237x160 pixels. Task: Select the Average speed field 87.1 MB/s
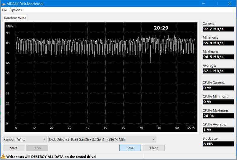[x=218, y=71]
